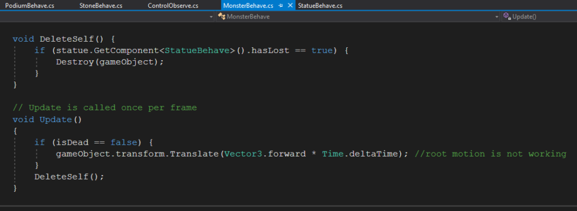Screen dimensions: 577x211
Task: Click the 'root motion is not working' comment
Action: click(x=491, y=154)
